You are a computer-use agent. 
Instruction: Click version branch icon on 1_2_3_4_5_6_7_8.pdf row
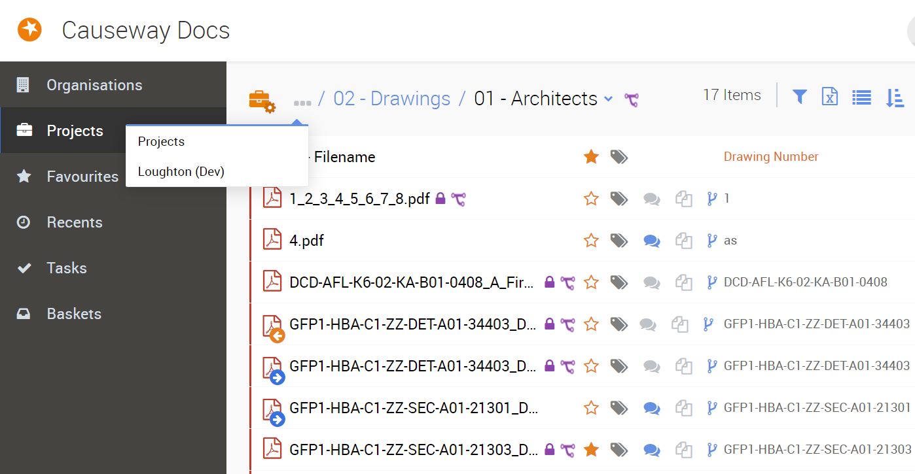click(x=712, y=198)
